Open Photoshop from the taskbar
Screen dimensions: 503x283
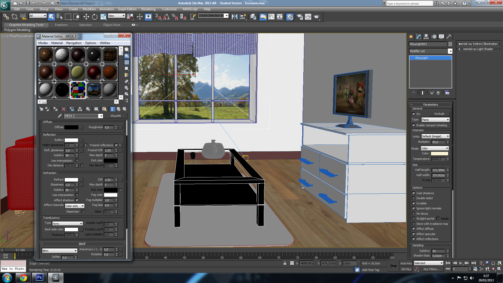(x=40, y=277)
